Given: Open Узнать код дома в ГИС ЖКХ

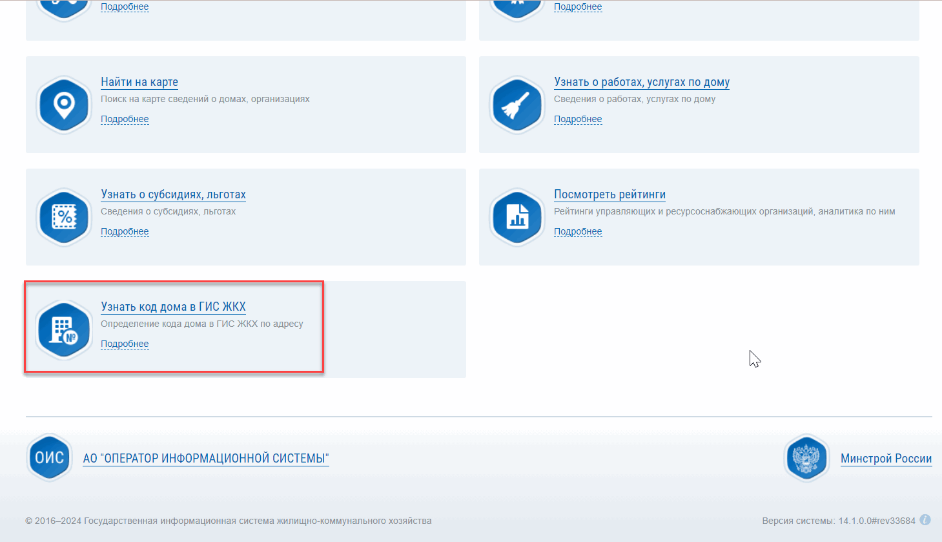Looking at the screenshot, I should pyautogui.click(x=173, y=307).
